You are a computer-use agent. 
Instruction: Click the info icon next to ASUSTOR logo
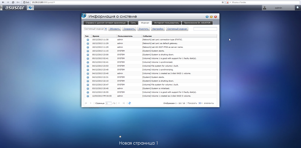pos(30,7)
